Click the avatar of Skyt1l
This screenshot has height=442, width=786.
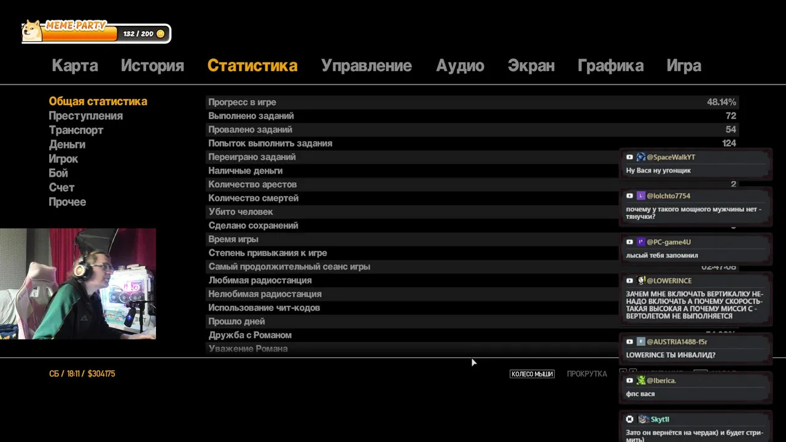tap(643, 419)
